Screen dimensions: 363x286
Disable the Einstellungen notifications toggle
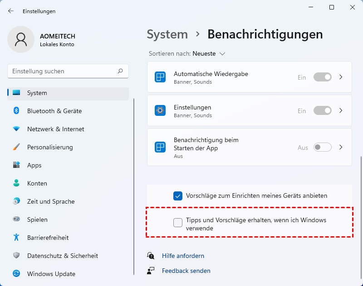323,110
